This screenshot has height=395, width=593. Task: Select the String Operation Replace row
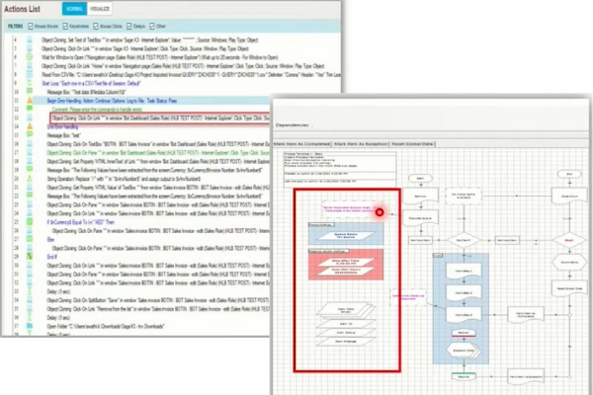(124, 179)
